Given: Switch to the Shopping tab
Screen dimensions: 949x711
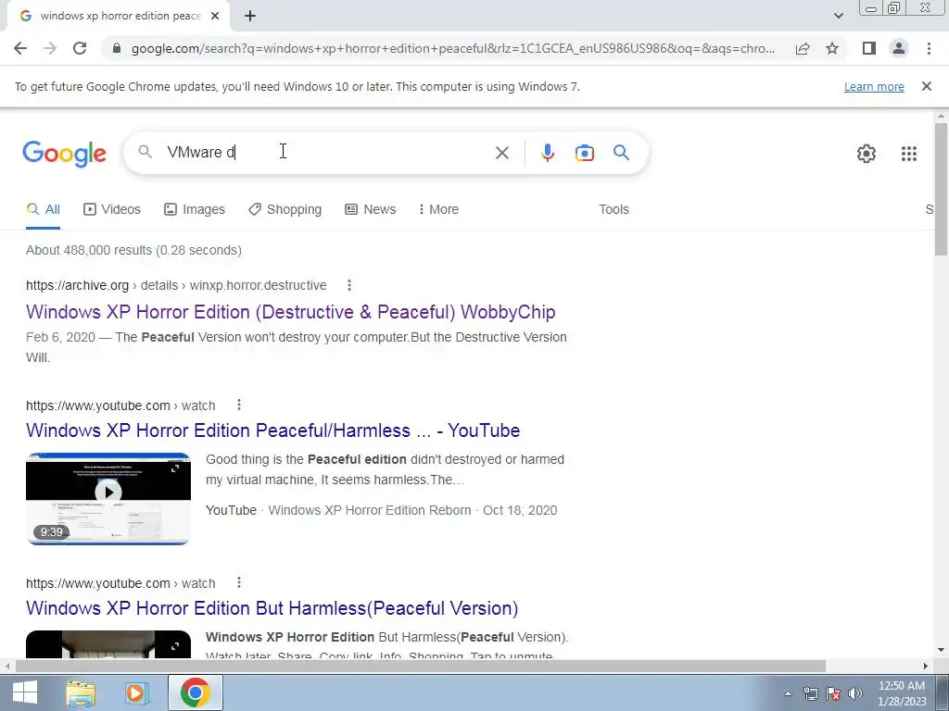Looking at the screenshot, I should click(285, 209).
